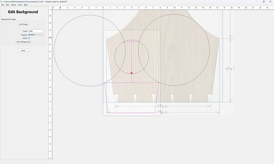Select the small center circle outline

[115, 57]
